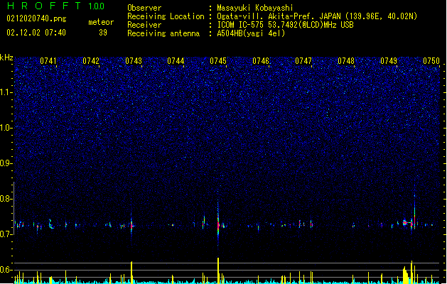Click the 0744 time marker
The width and height of the screenshot is (447, 284).
176,61
